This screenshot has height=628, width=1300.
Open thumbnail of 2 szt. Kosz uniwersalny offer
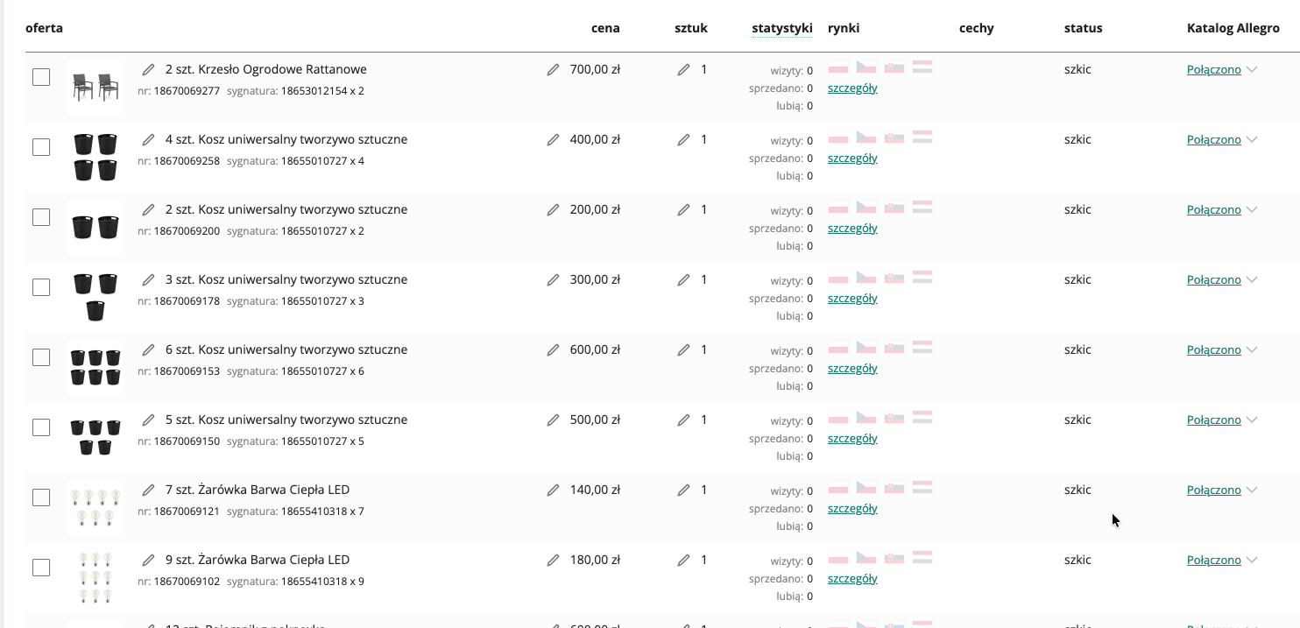point(95,227)
